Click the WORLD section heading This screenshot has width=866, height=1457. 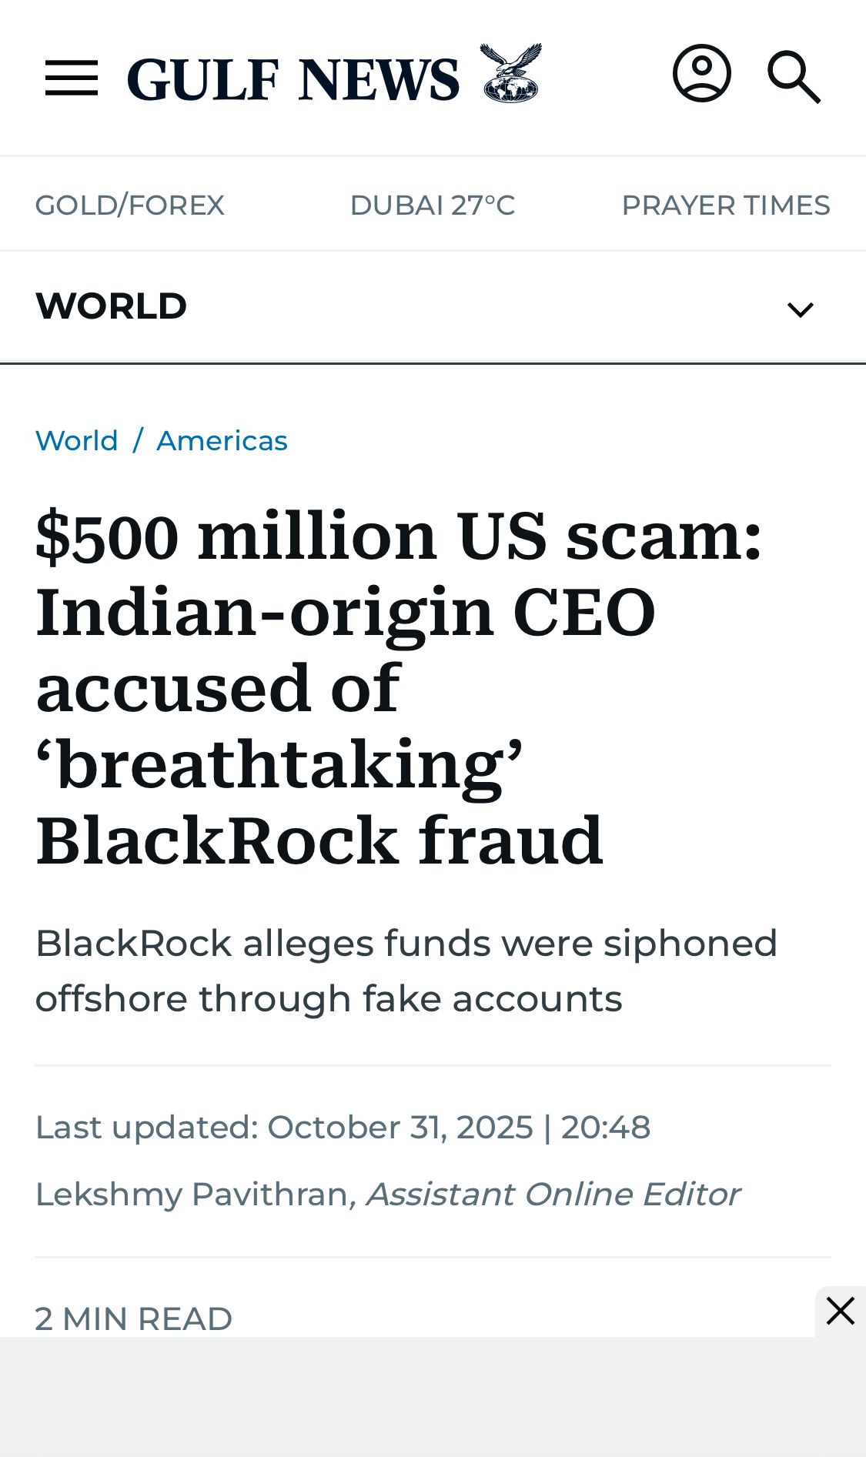(112, 306)
